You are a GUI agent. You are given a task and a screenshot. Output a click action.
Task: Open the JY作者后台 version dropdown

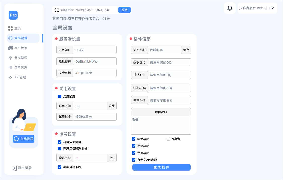[x=257, y=8]
